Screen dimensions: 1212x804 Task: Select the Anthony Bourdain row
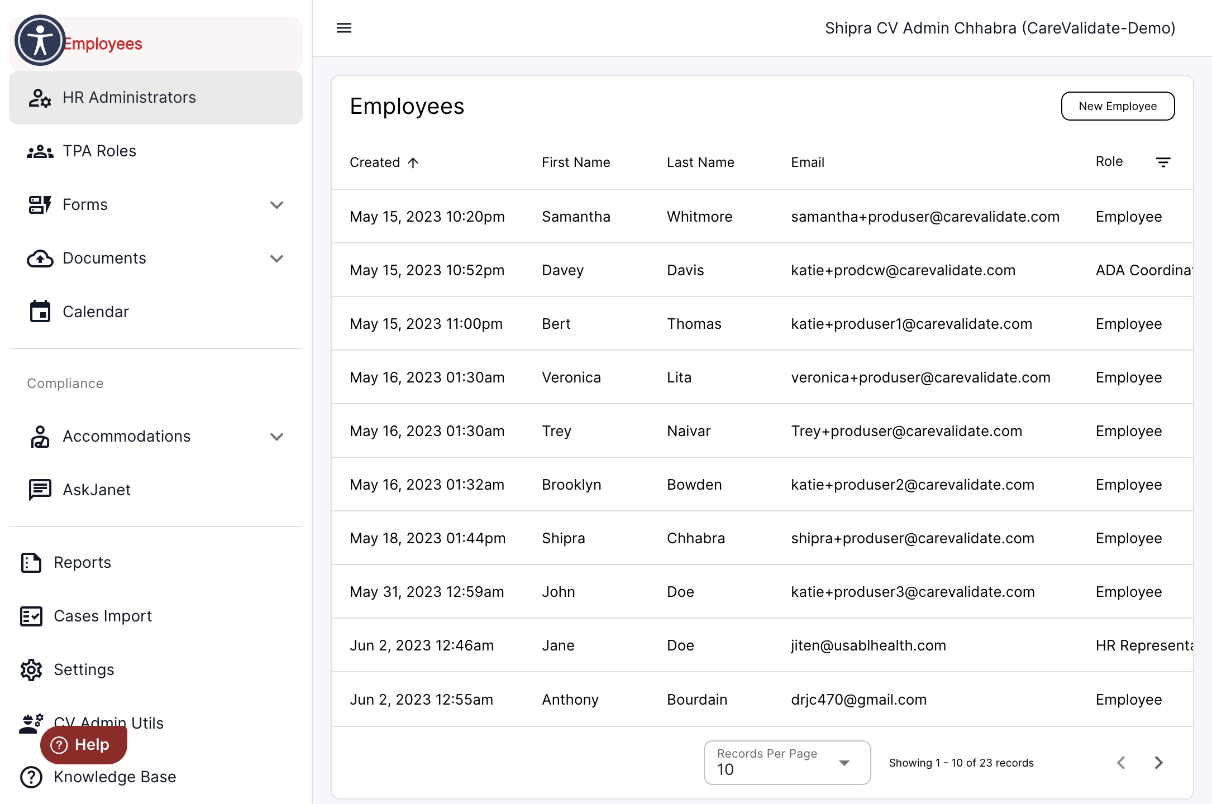pyautogui.click(x=762, y=700)
